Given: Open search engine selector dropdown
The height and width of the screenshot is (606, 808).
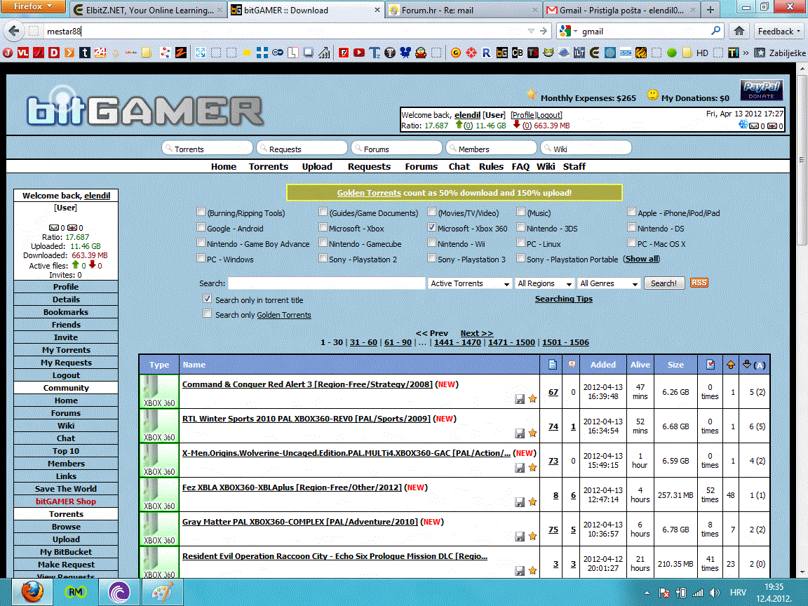Looking at the screenshot, I should (568, 31).
